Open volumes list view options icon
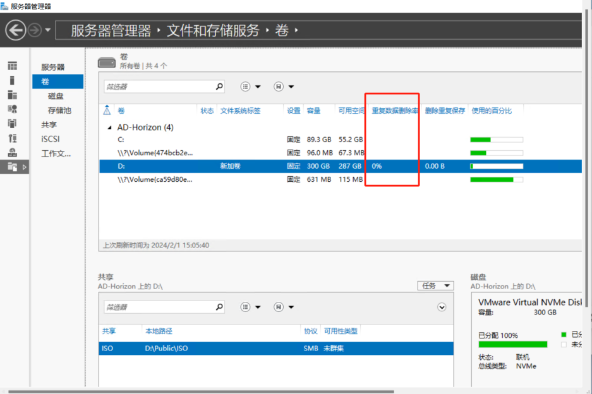 coord(245,87)
